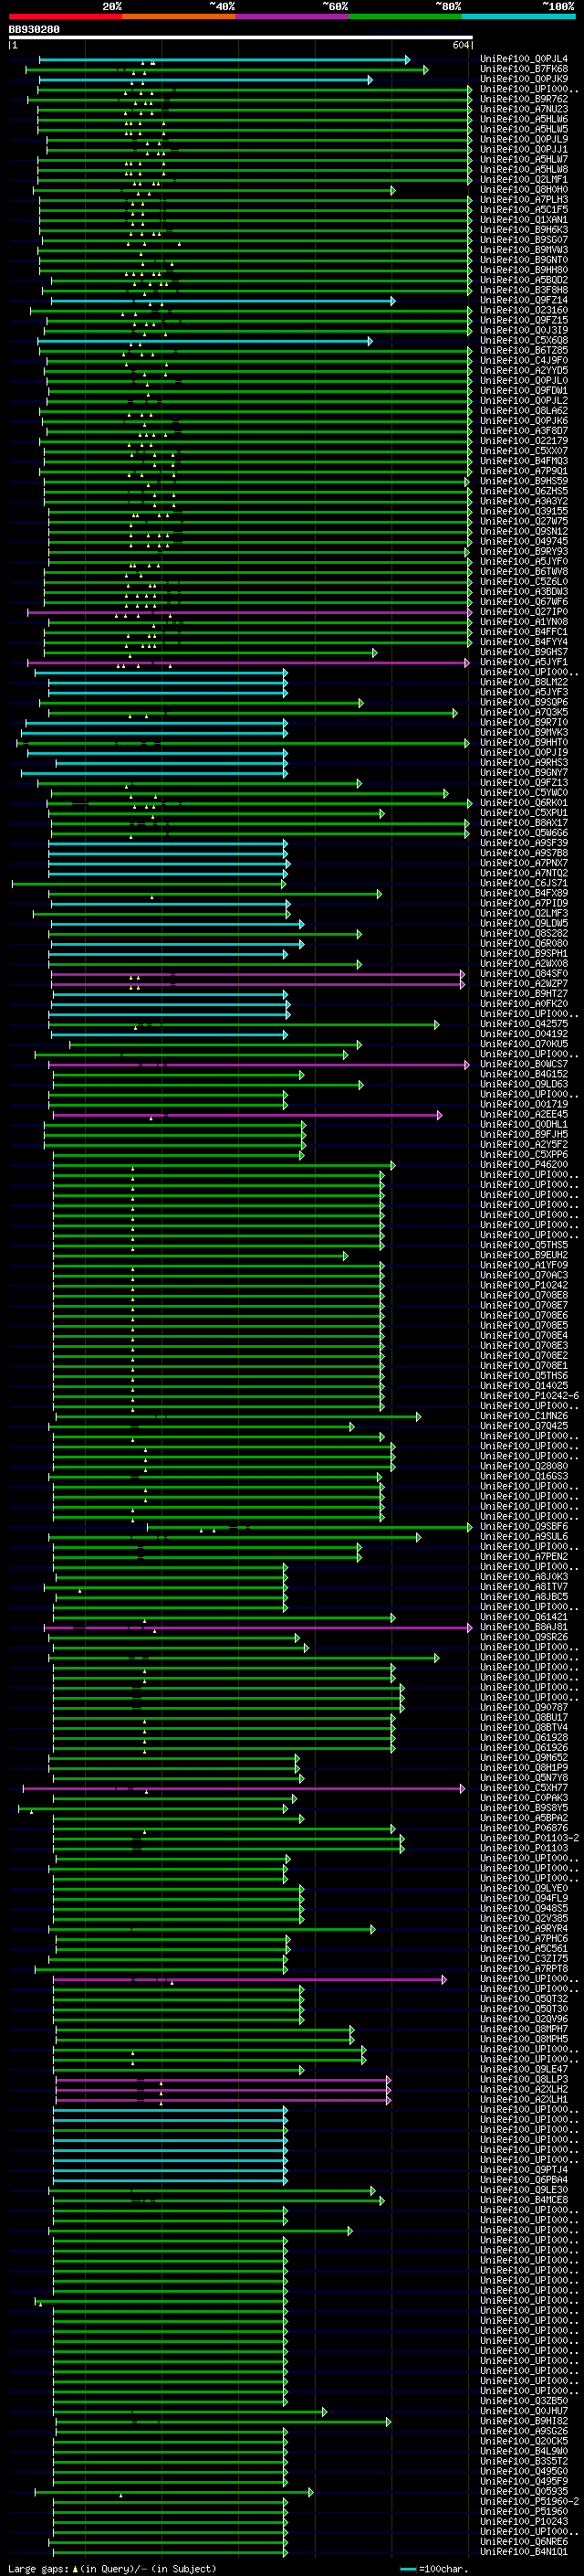584x2576 pixels.
Task: Select hit UniRef100_Q0PJL4
Action: (524, 59)
